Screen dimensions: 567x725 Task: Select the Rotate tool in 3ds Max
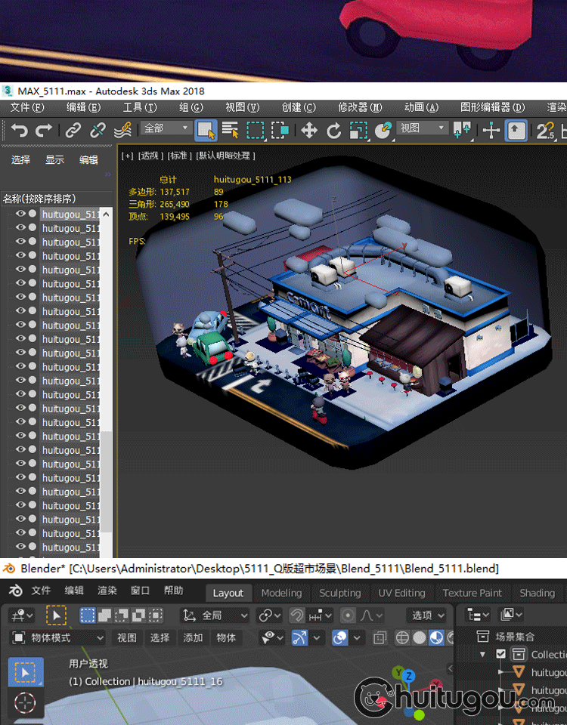coord(333,131)
